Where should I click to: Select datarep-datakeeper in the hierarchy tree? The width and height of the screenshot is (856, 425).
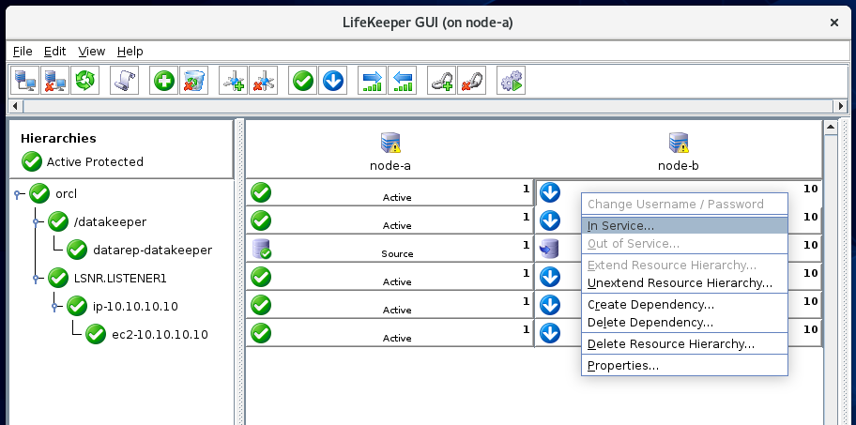click(x=152, y=250)
